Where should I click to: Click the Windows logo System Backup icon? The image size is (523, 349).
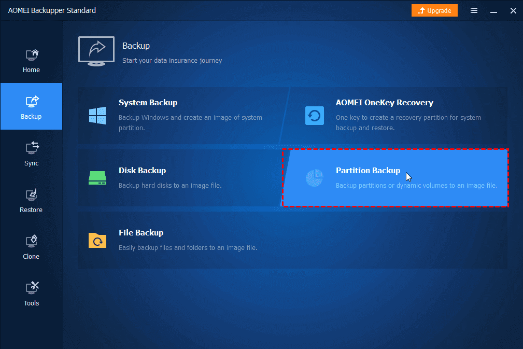[x=97, y=116]
